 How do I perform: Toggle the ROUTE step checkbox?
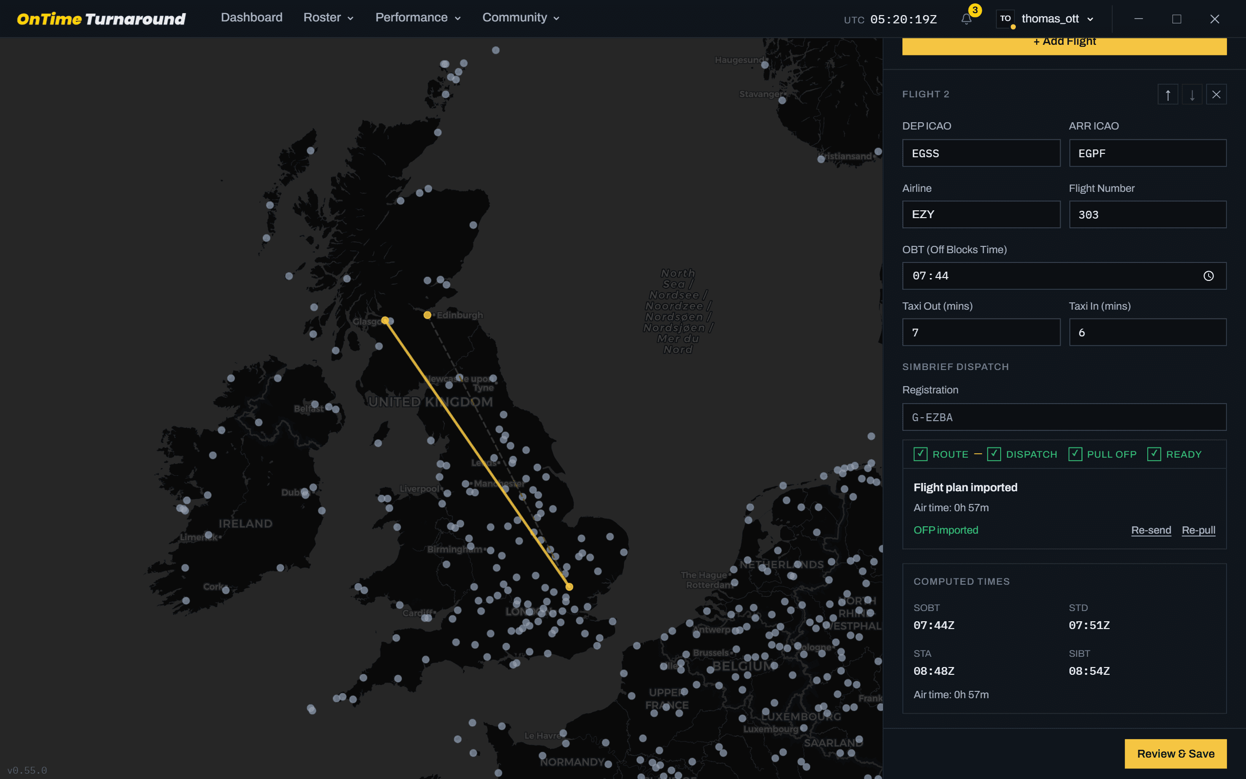pyautogui.click(x=920, y=454)
